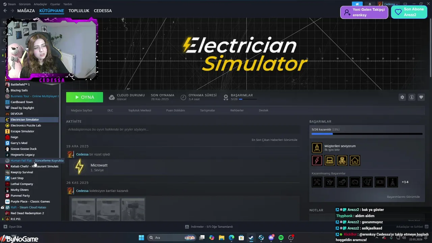Open the announcements megaphone icon
432x243 pixels.
point(357,4)
